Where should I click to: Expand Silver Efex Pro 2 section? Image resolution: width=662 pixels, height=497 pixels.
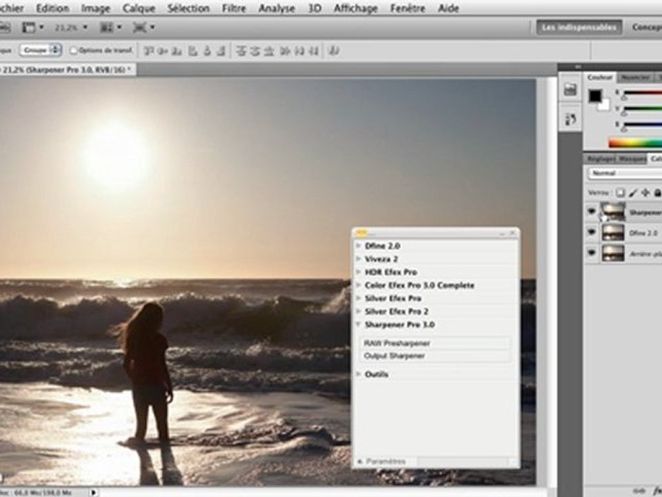(x=359, y=311)
